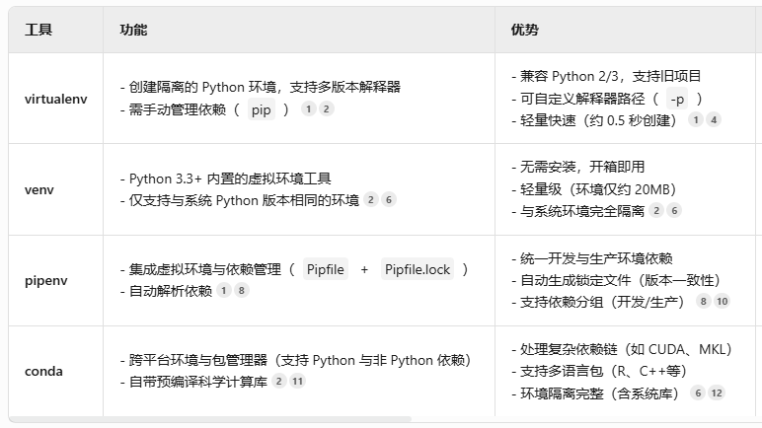The image size is (762, 428).
Task: Click citation 10 after 支持依赖分组
Action: [722, 301]
